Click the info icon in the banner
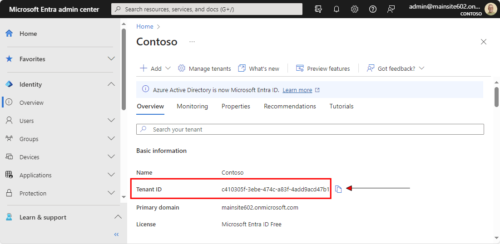 pos(145,89)
